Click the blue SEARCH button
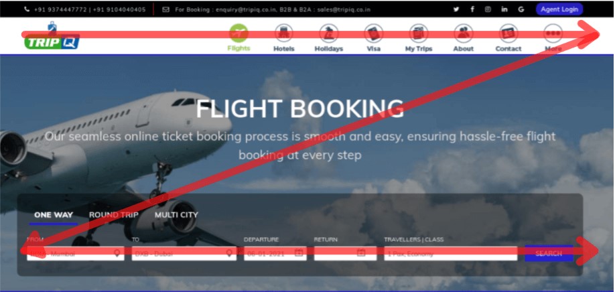Viewport: 615px width, 292px height. point(549,254)
